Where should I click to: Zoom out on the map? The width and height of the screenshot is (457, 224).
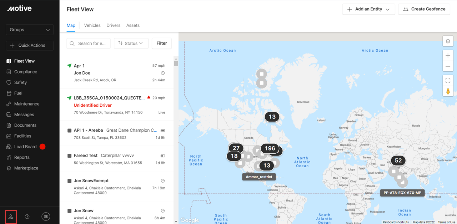coord(448,67)
